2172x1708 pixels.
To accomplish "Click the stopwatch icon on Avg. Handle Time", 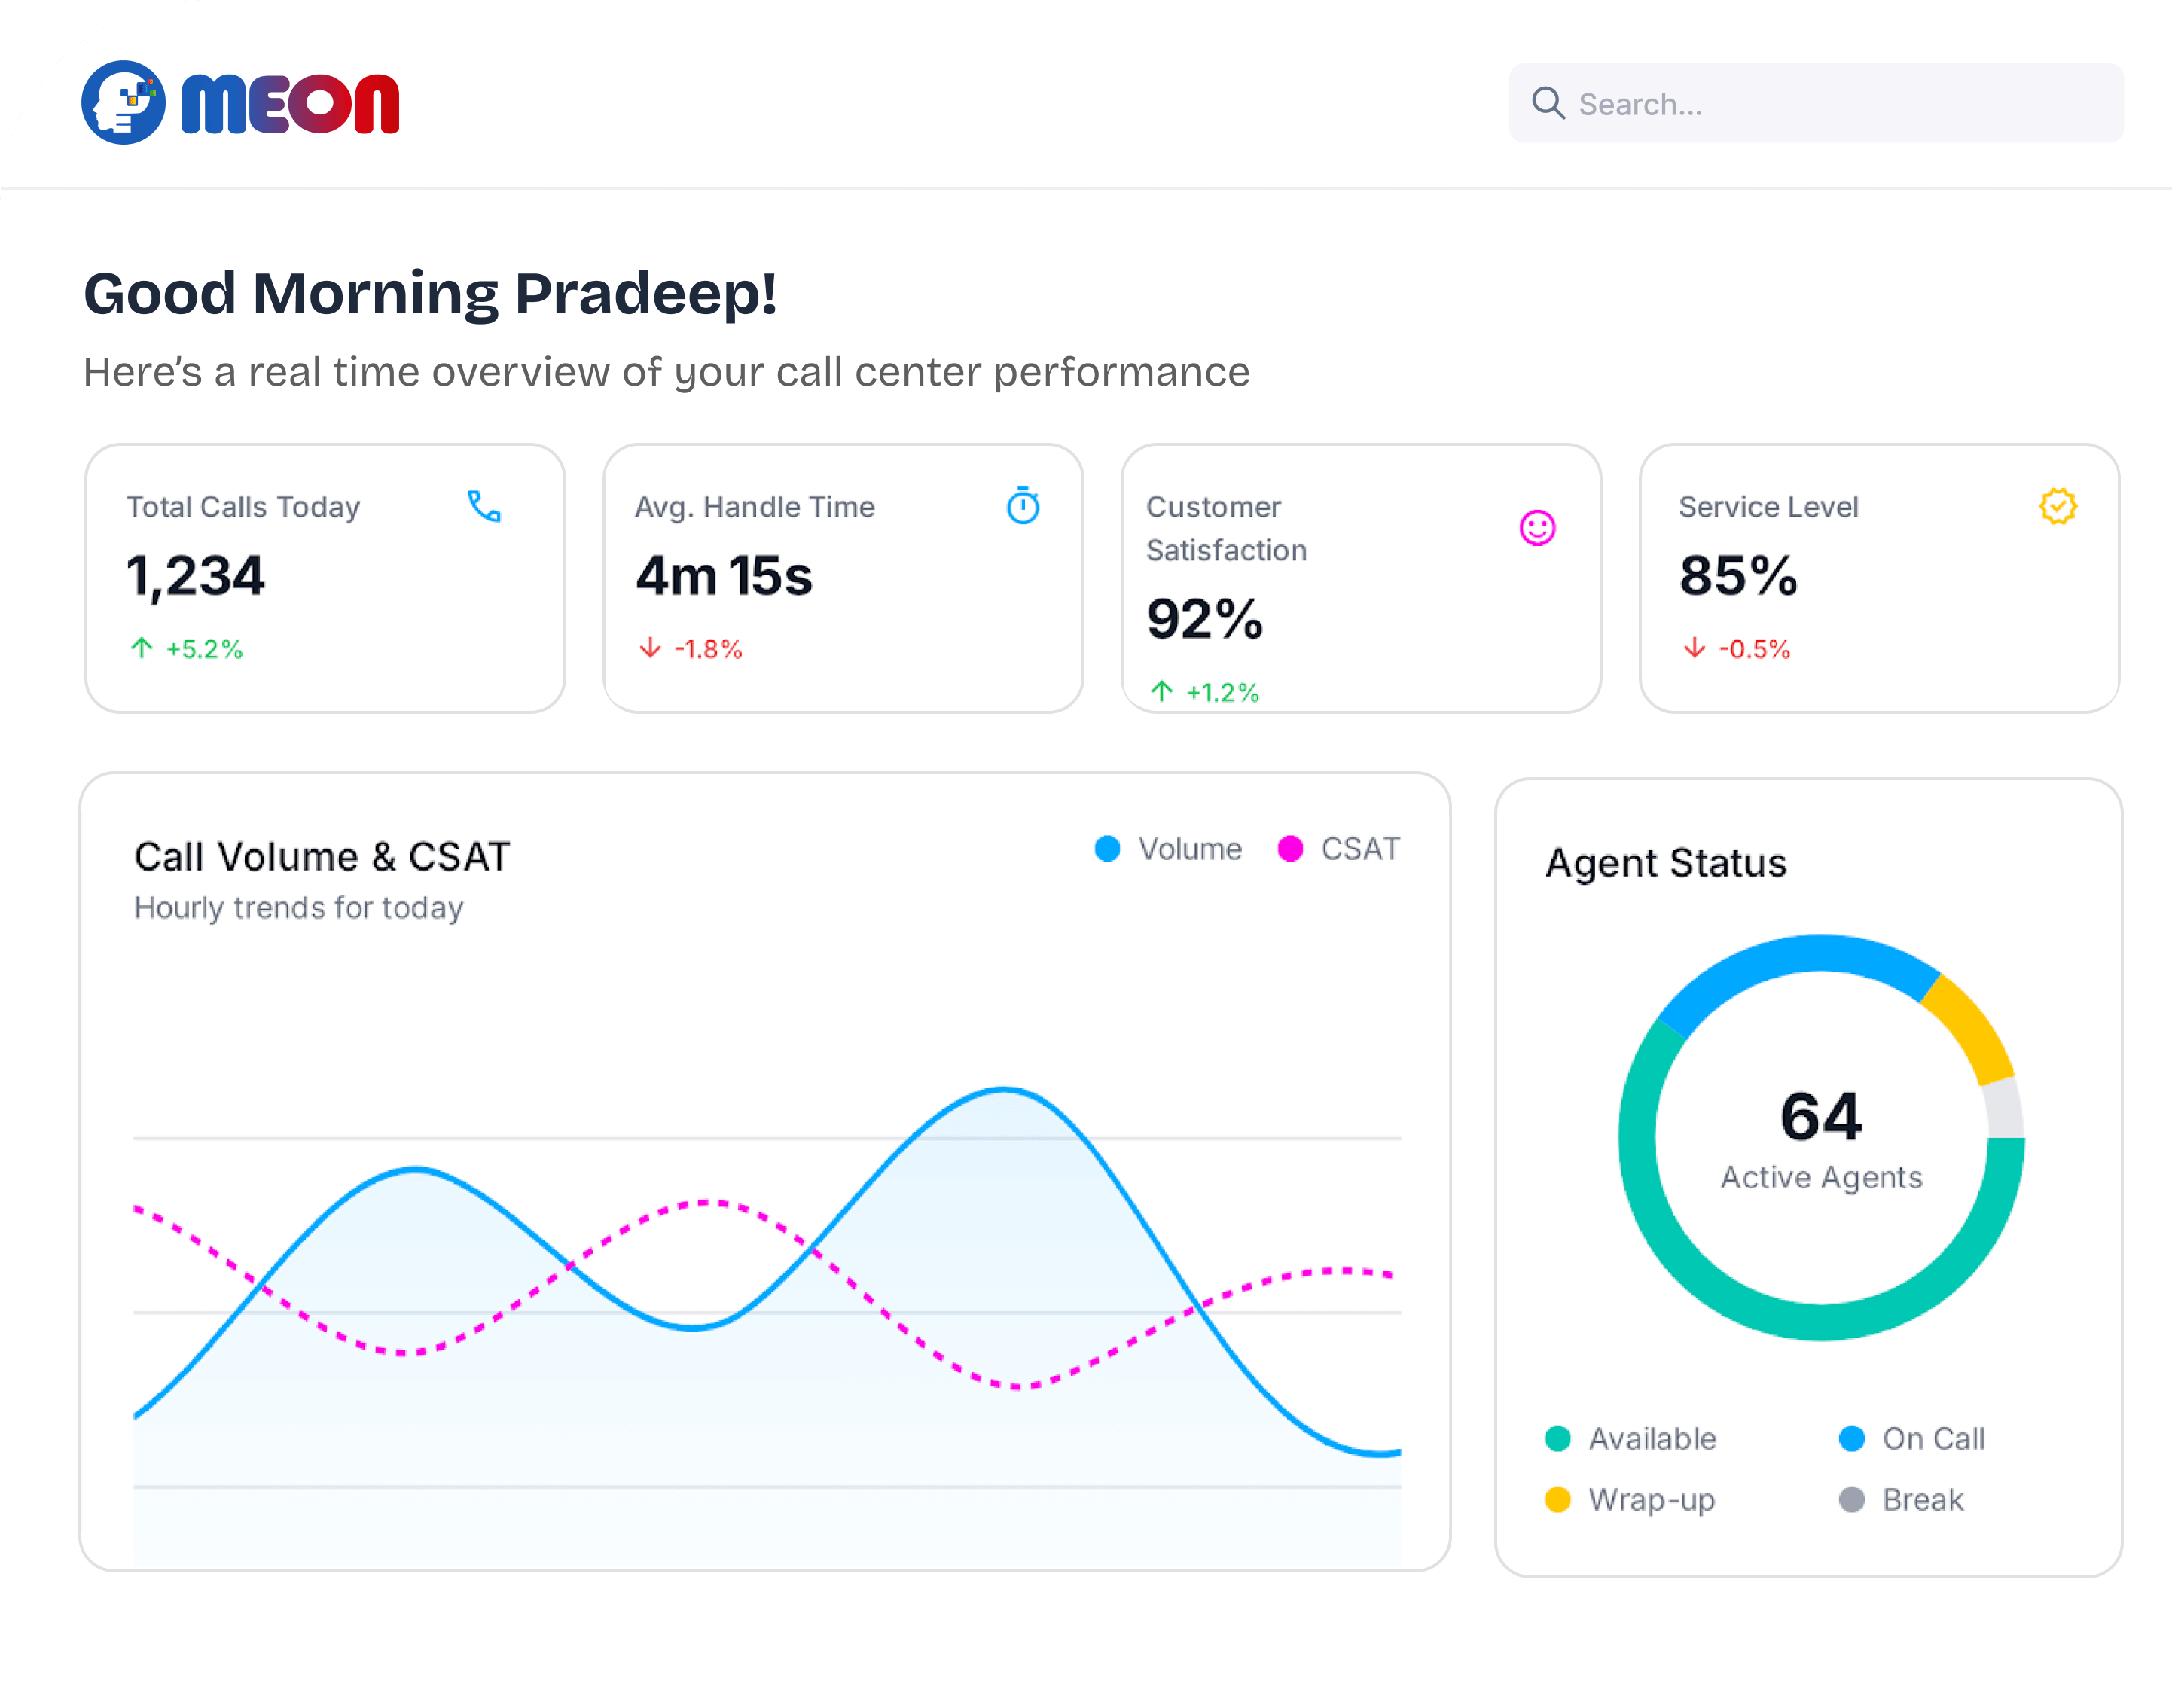I will coord(1023,505).
